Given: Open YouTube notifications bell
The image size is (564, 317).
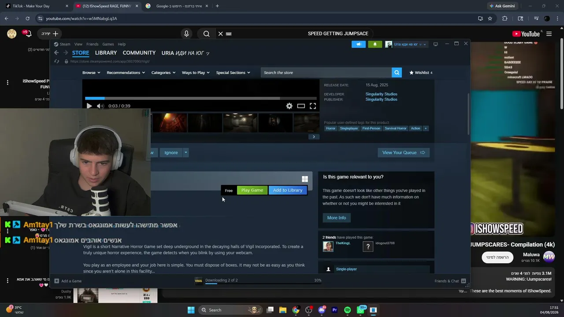Looking at the screenshot, I should 28,34.
